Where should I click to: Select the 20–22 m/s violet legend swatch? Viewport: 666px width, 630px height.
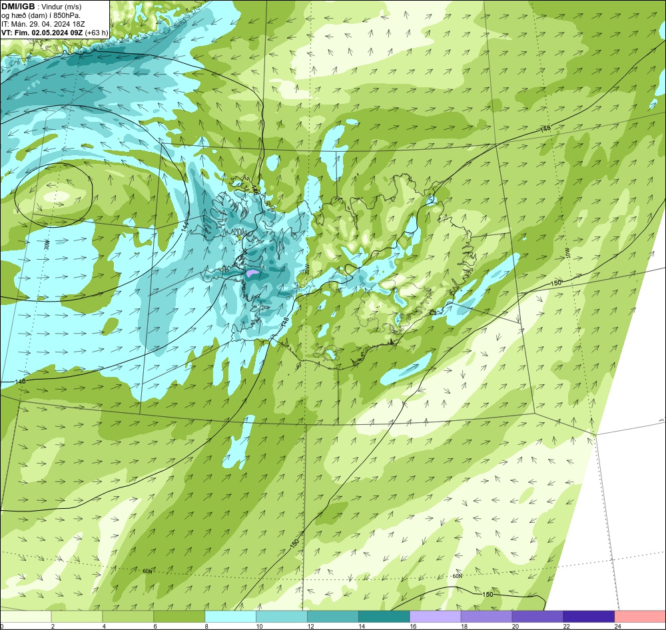(x=537, y=617)
